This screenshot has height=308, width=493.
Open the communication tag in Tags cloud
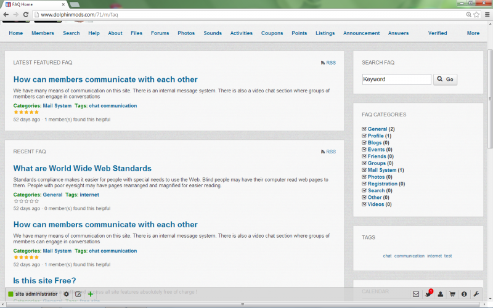(409, 256)
